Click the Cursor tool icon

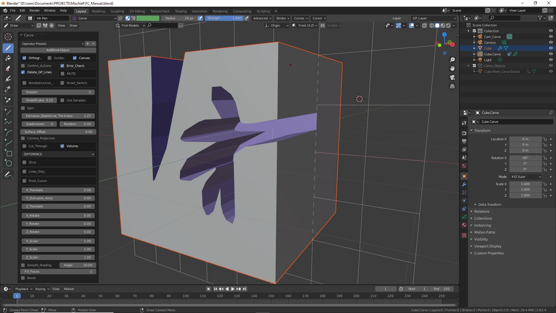click(8, 37)
